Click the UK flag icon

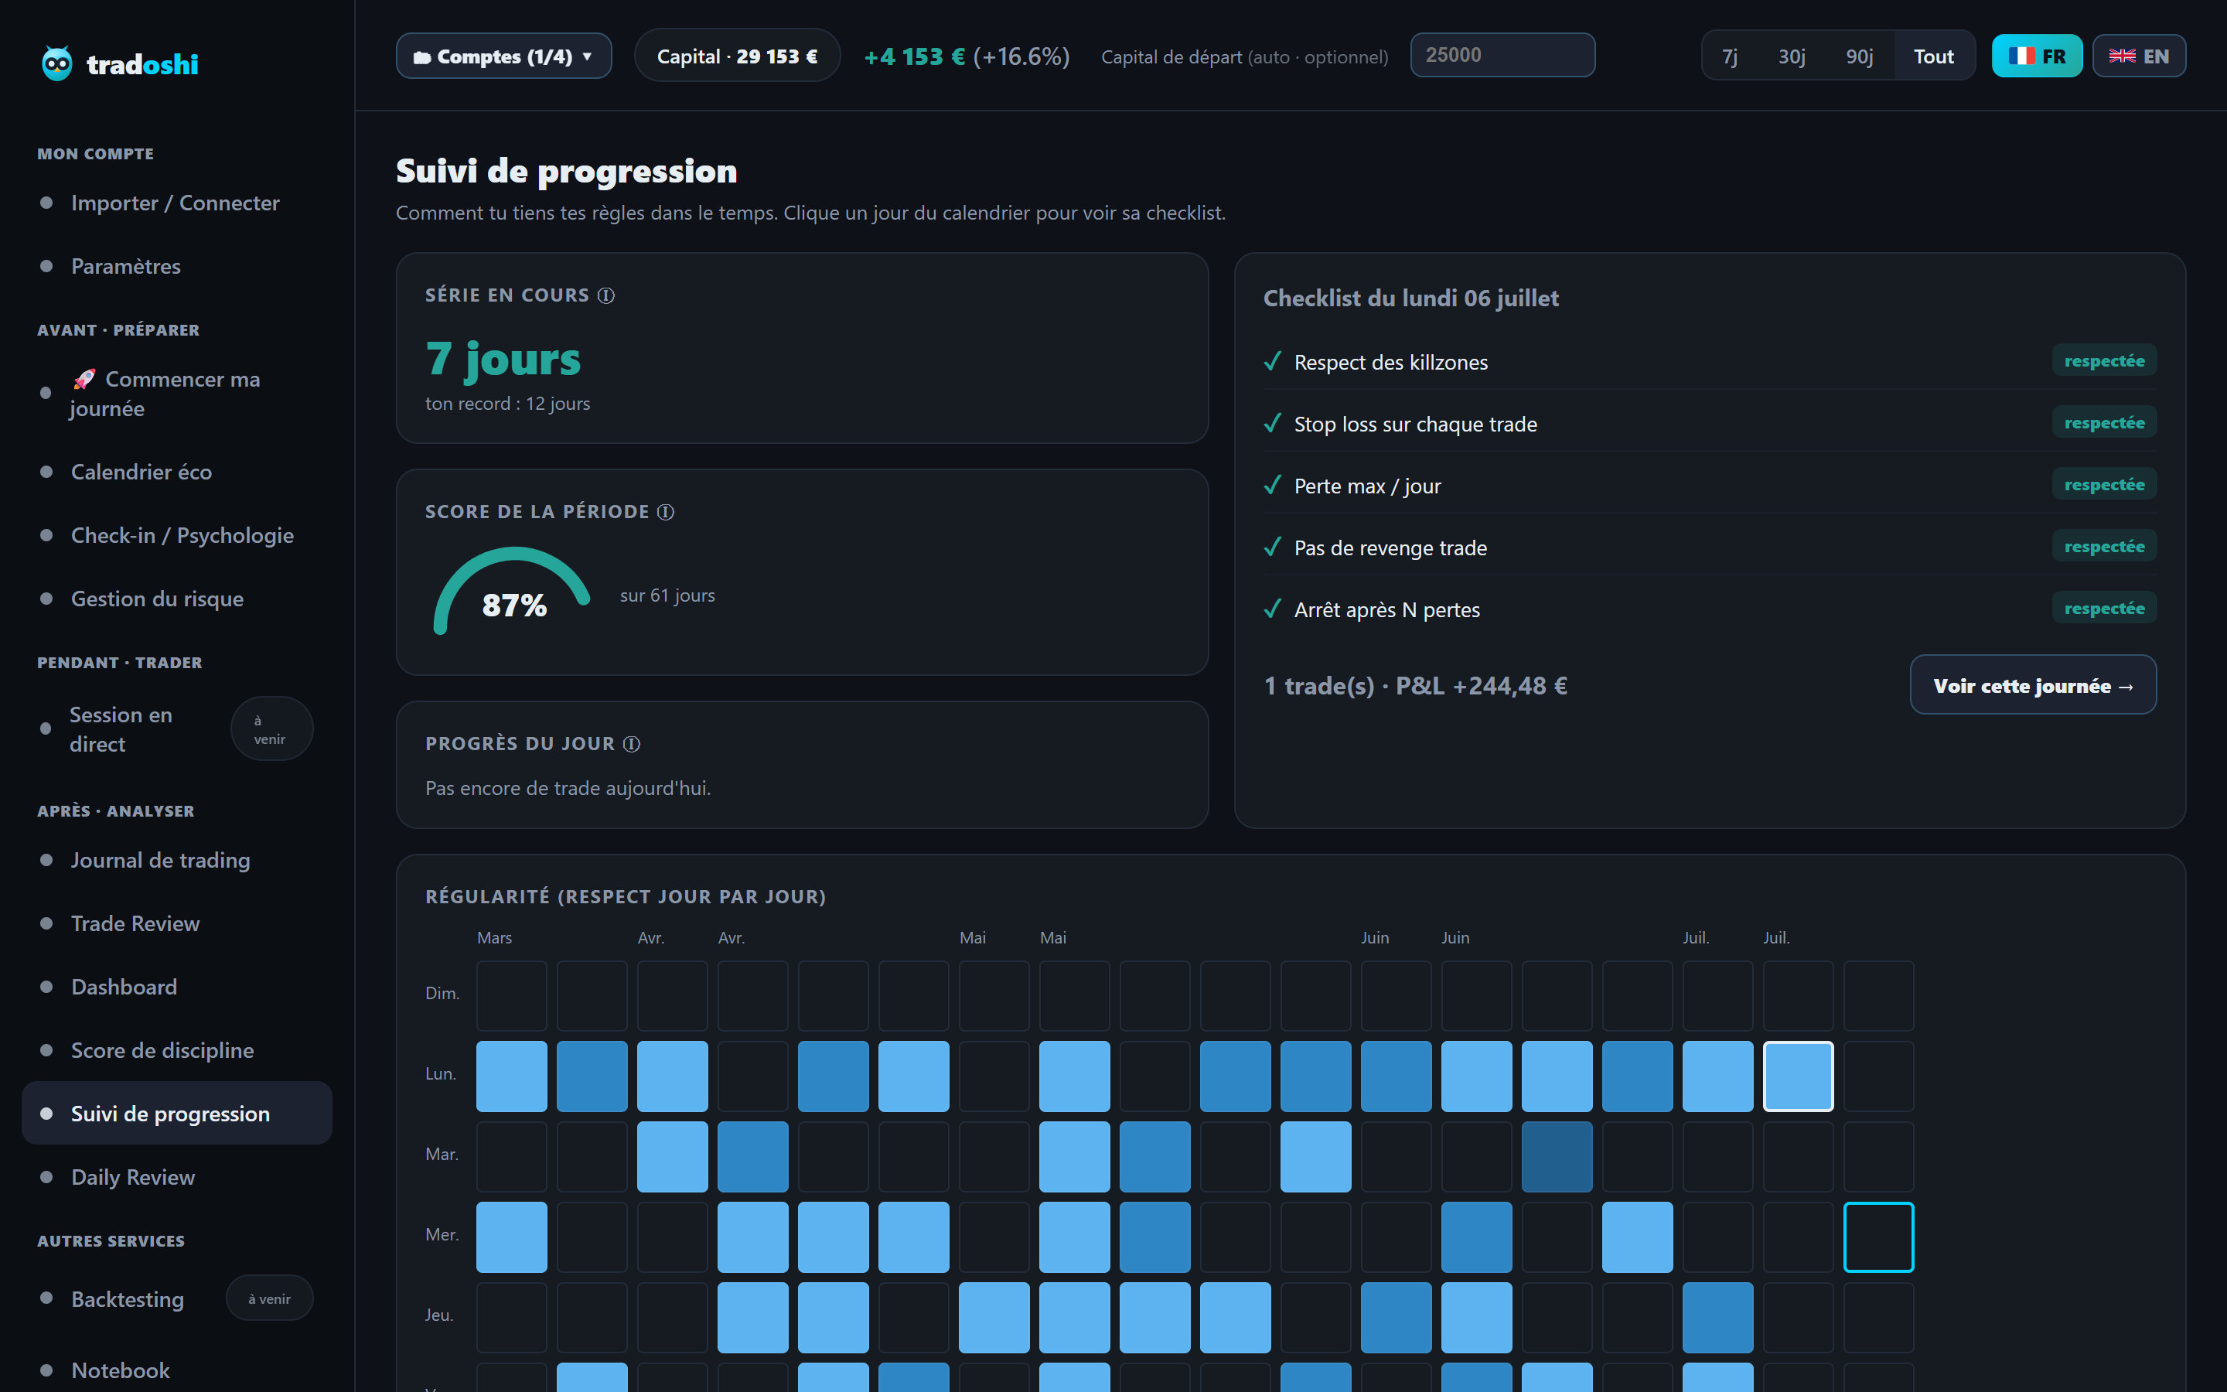[2122, 56]
